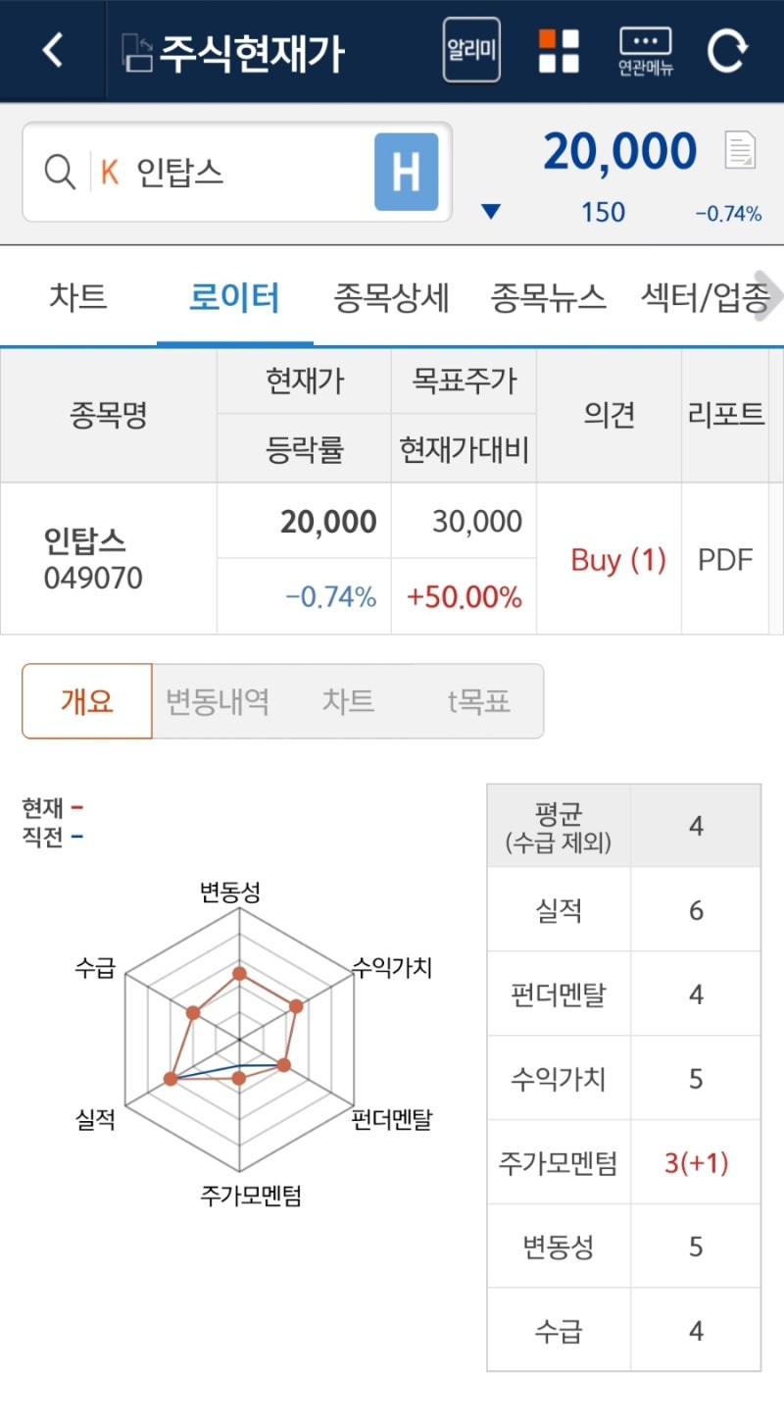Select the 개요 segment toggle
Image resolution: width=784 pixels, height=1427 pixels.
87,701
